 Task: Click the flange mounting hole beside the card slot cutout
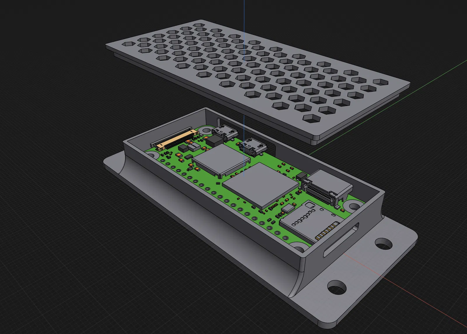coord(384,244)
